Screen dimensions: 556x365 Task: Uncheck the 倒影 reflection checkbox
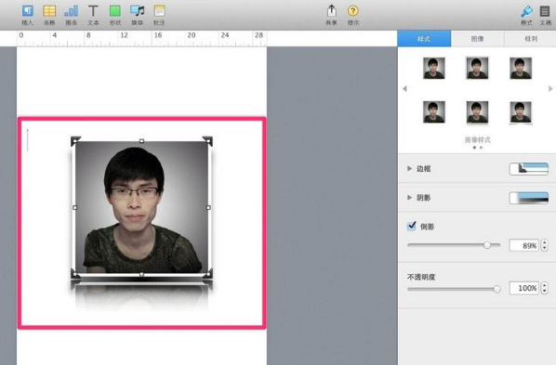[411, 226]
